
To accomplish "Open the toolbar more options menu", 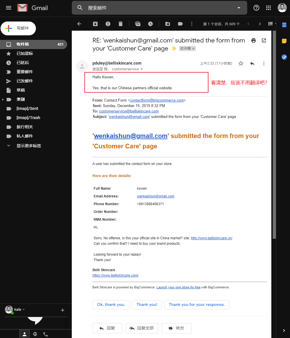I will point(192,24).
